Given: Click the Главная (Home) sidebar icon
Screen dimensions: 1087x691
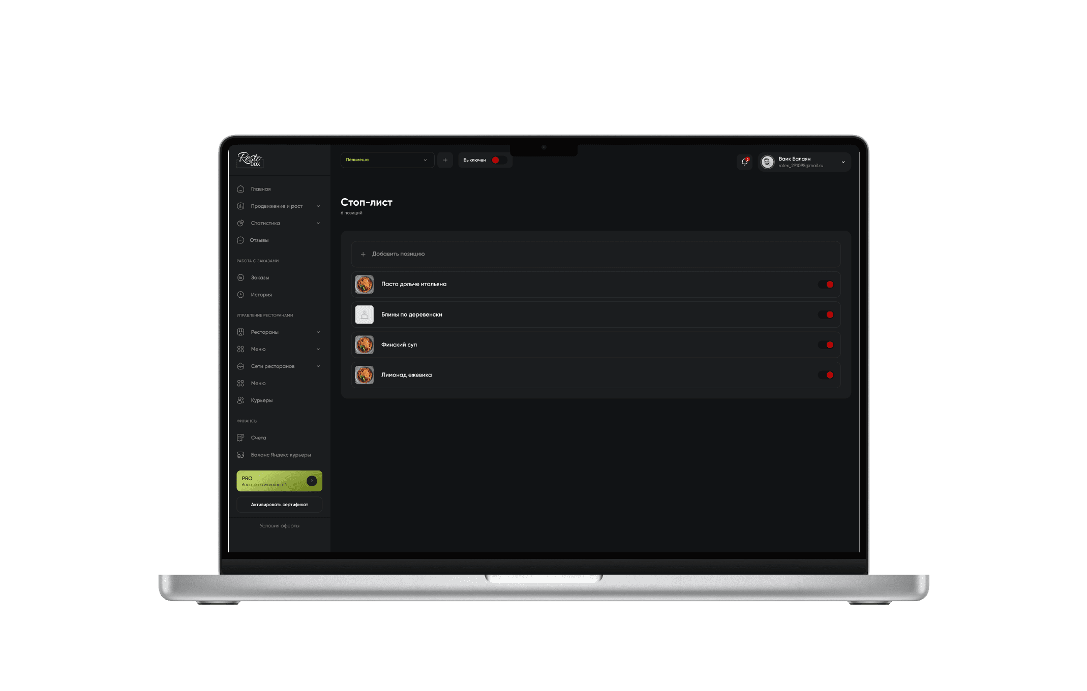Looking at the screenshot, I should 241,189.
